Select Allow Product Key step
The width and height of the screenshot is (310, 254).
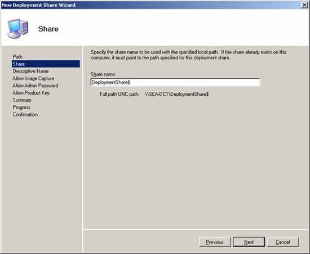[31, 93]
